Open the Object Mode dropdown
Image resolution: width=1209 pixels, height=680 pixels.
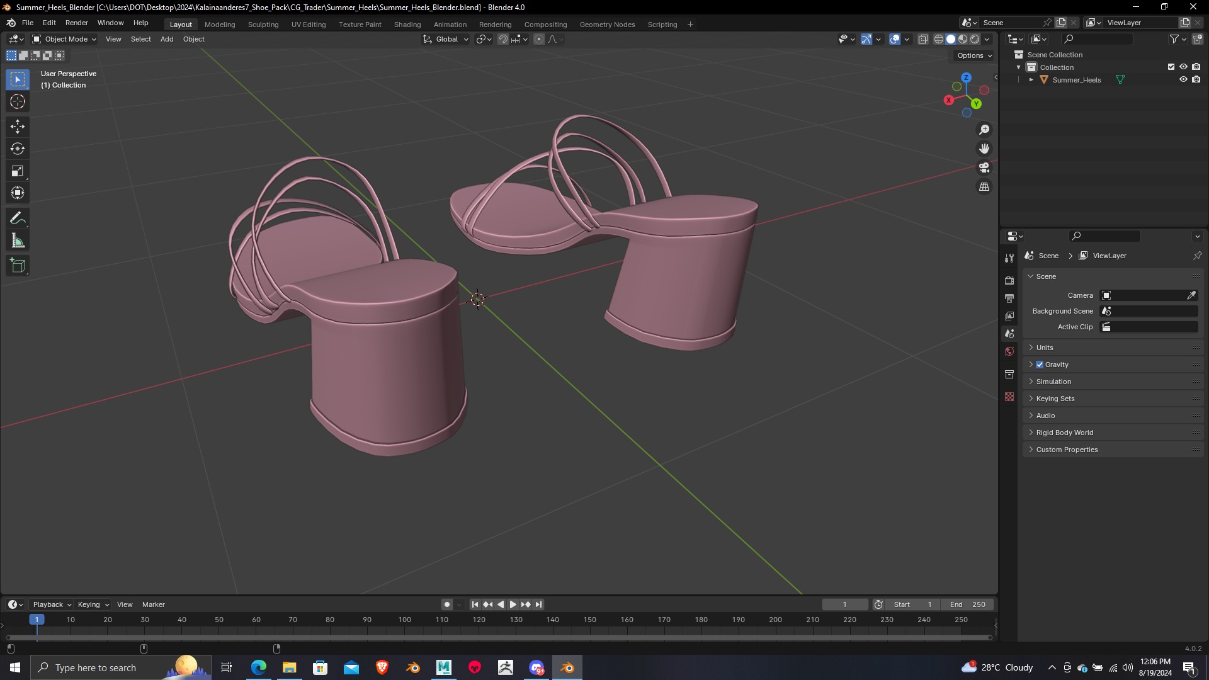click(64, 39)
